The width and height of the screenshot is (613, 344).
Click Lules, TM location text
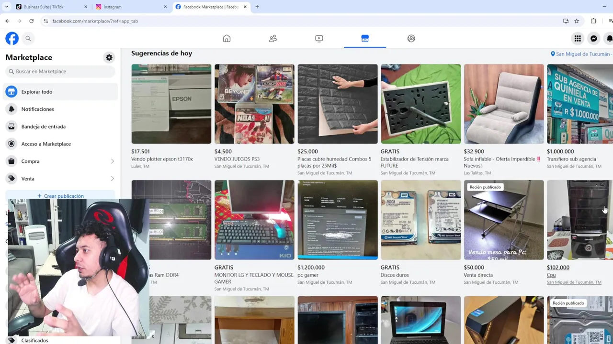coord(140,166)
